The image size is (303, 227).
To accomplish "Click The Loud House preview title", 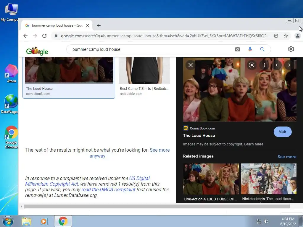I will (199, 135).
